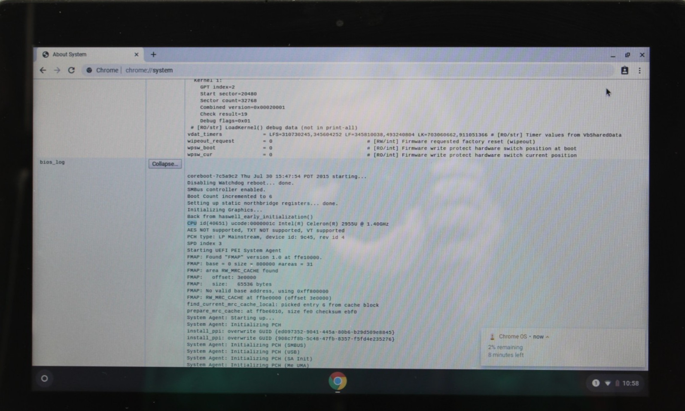
Task: Open the clock showing 10:58
Action: [x=630, y=383]
